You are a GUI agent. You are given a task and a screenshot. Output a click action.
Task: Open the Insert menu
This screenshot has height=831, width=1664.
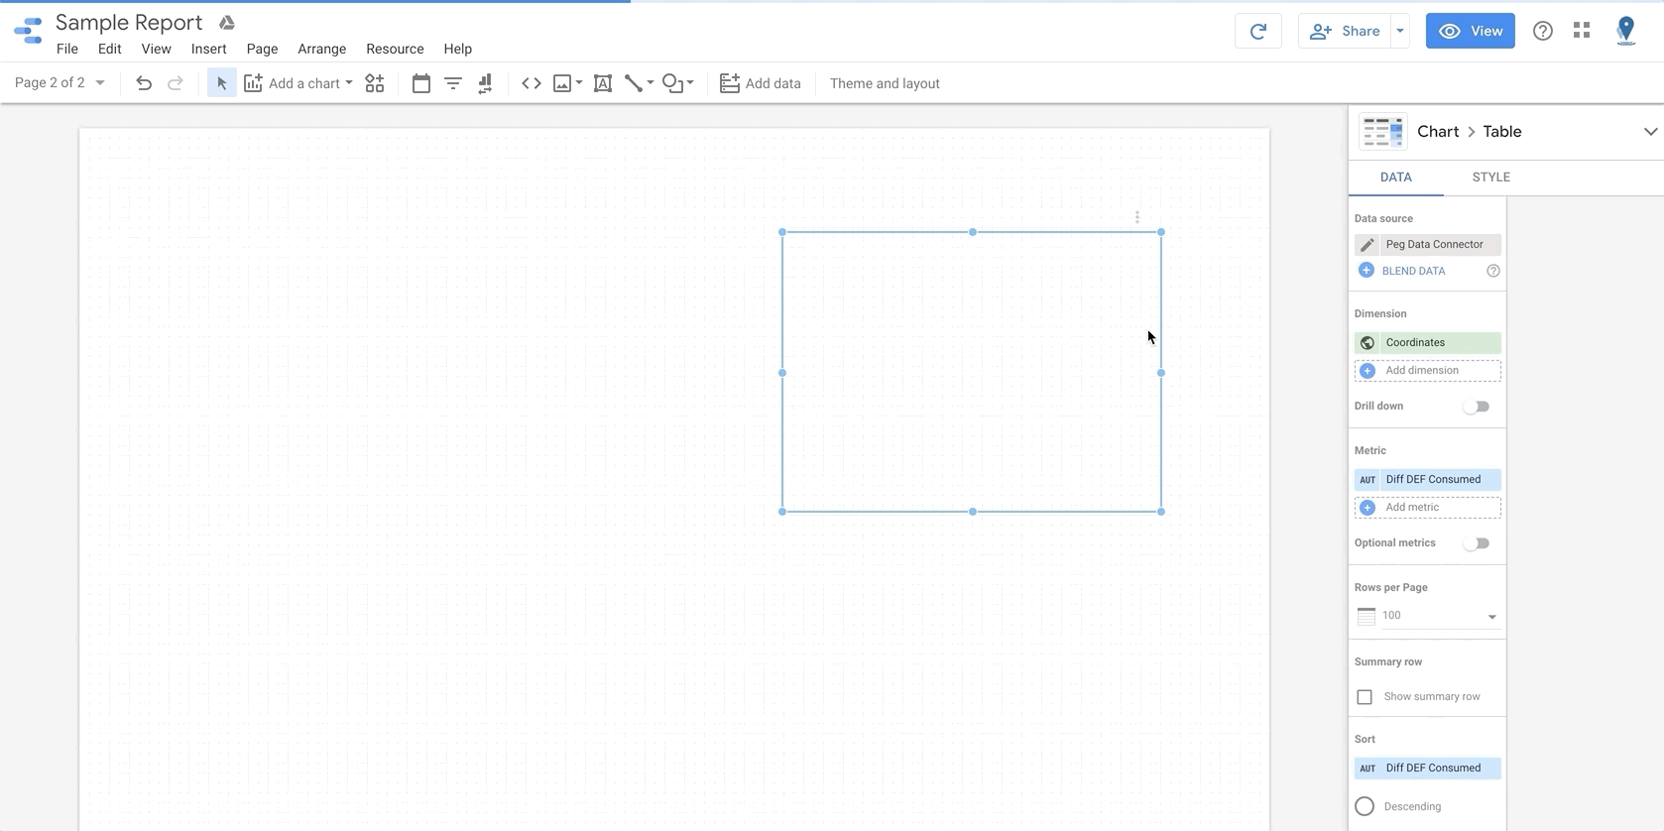click(209, 49)
